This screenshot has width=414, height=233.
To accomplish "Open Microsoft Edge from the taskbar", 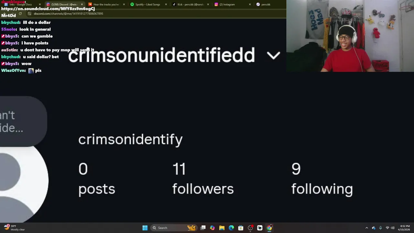I will [231, 228].
